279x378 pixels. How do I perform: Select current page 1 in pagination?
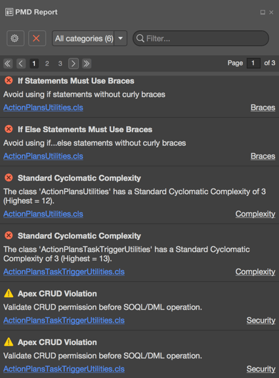click(x=34, y=64)
